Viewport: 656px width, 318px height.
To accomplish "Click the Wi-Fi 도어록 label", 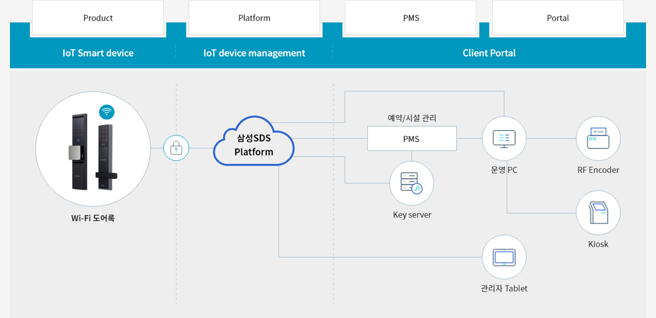I will (93, 218).
